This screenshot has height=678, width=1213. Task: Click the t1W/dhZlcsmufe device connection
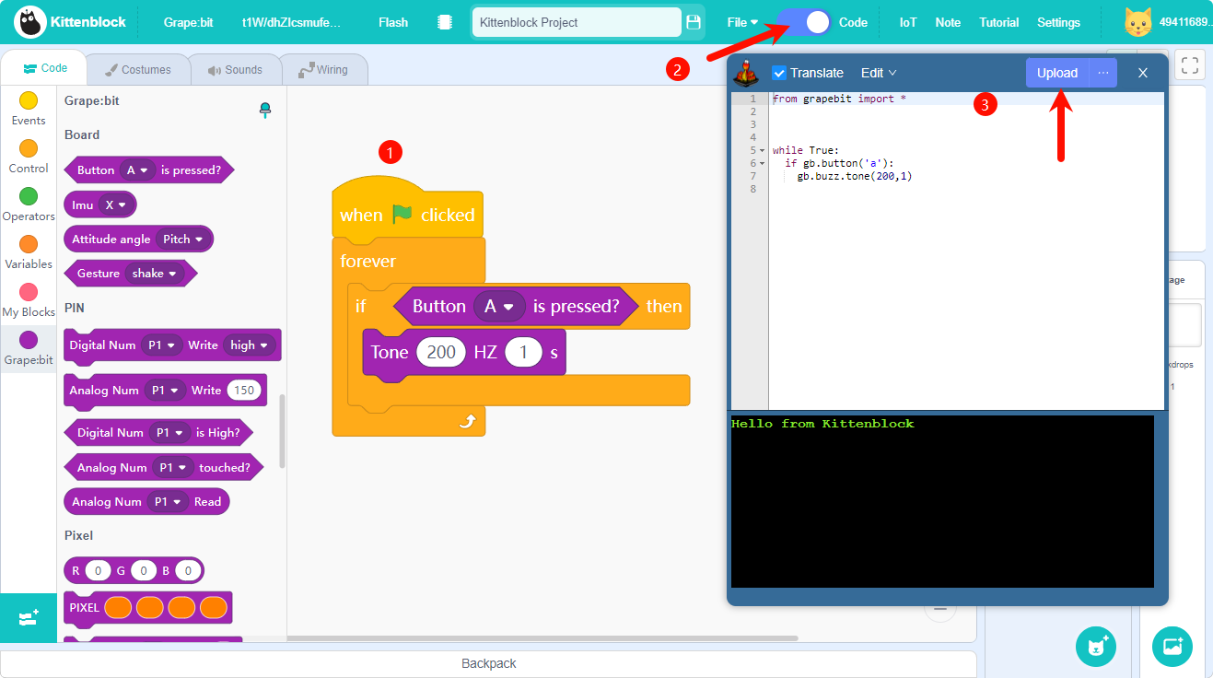click(292, 22)
